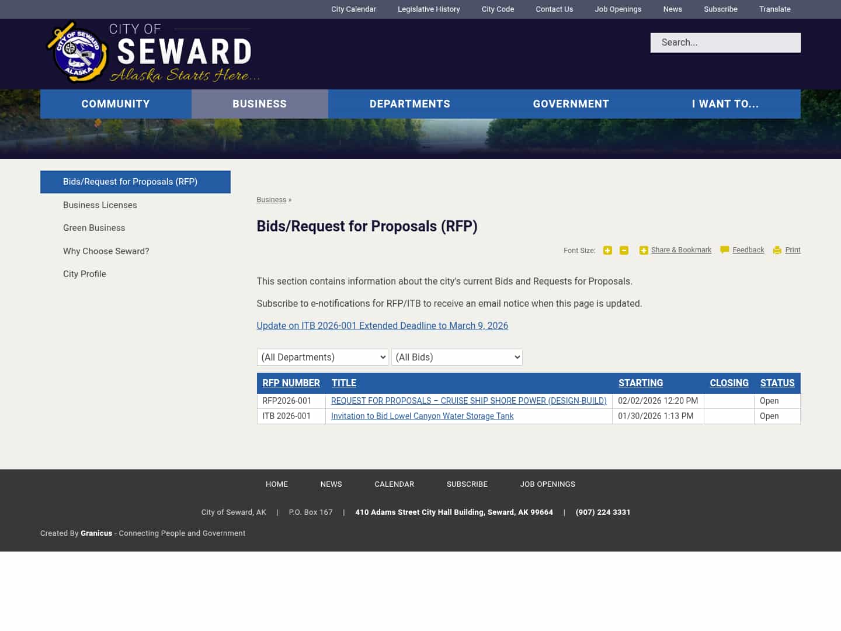841x631 pixels.
Task: Open the DEPARTMENTS menu
Action: [409, 103]
